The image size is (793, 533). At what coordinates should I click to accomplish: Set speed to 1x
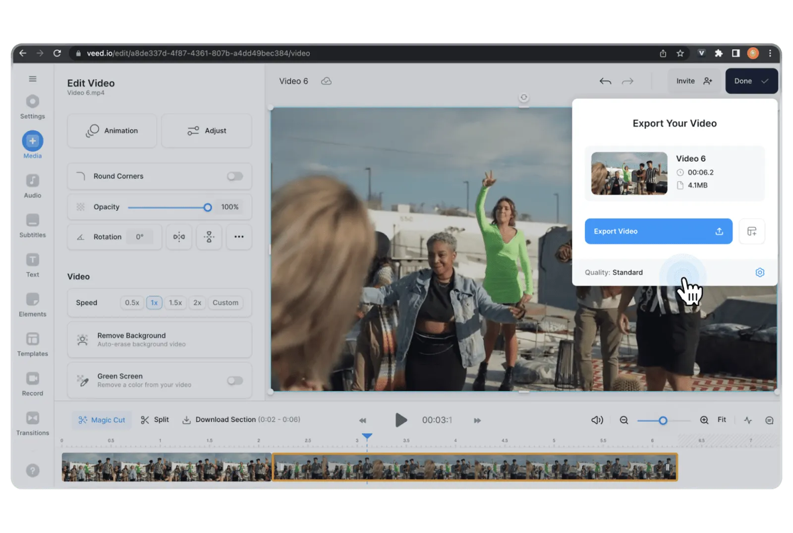(154, 302)
